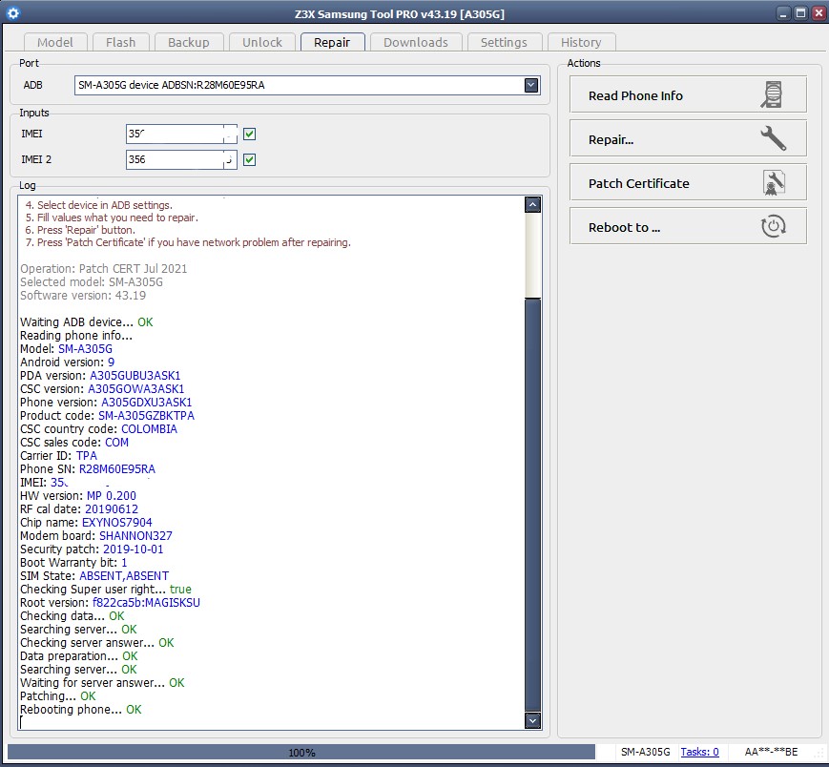Expand the ADB device dropdown arrow
Screen dimensions: 829x767
coord(531,85)
